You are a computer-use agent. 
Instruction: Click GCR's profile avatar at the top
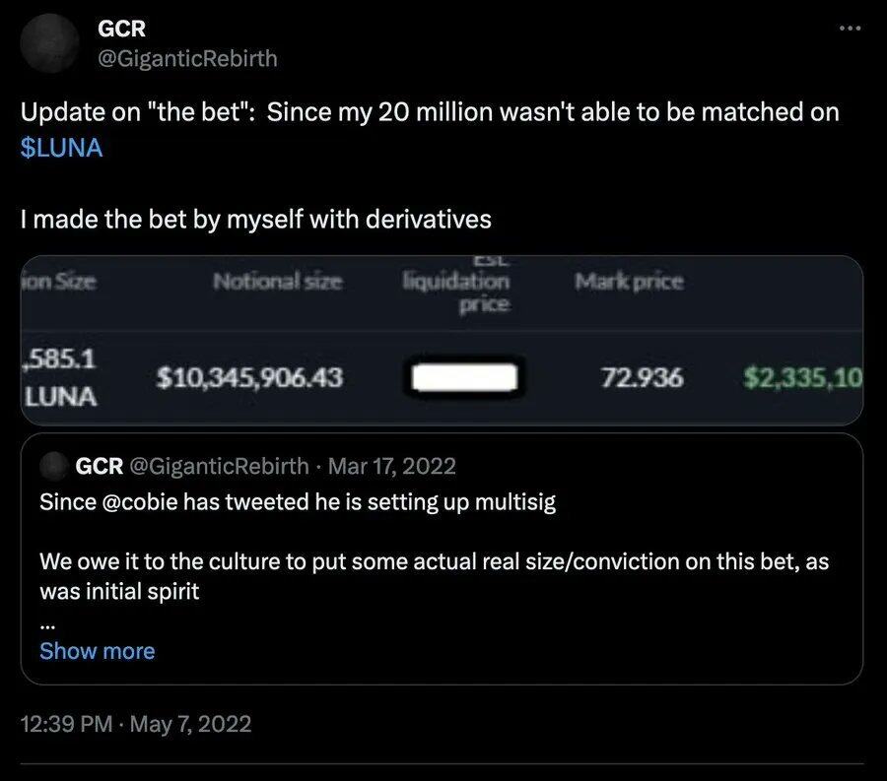click(51, 47)
